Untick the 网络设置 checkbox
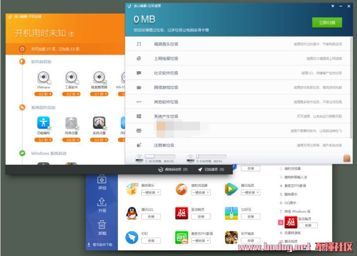 point(77,128)
